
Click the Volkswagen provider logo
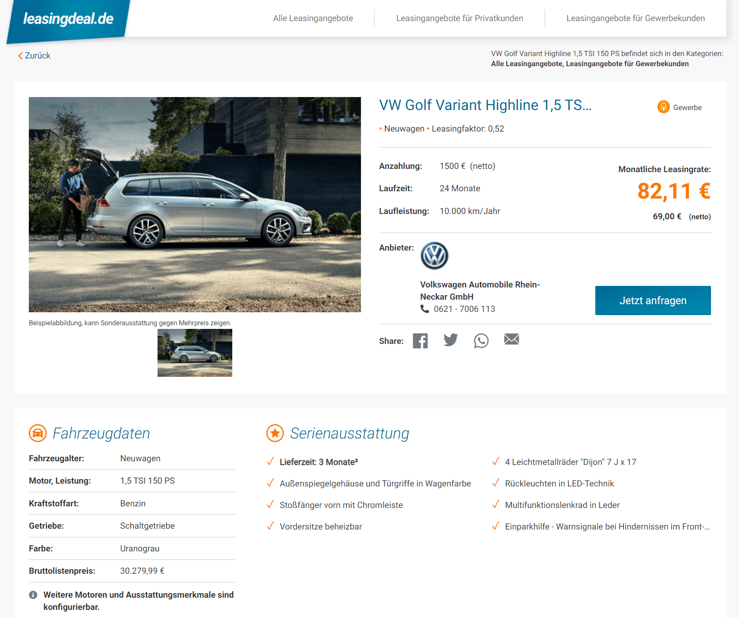[x=434, y=256]
